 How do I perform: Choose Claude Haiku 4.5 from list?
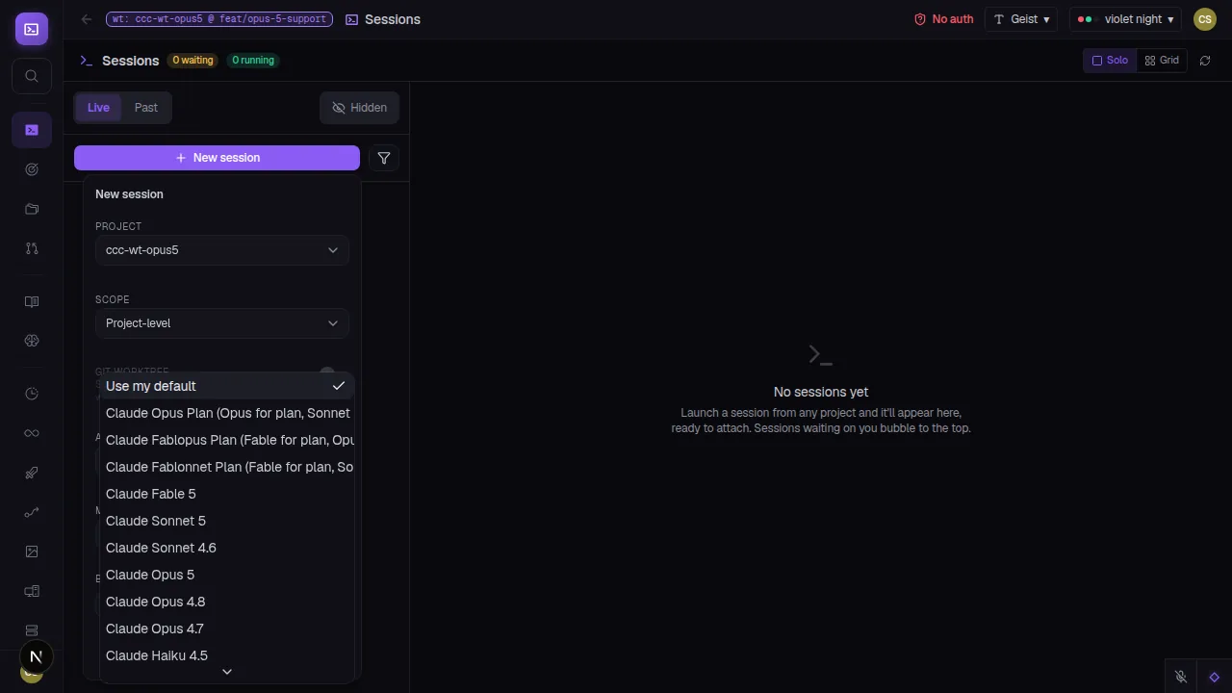tap(227, 655)
